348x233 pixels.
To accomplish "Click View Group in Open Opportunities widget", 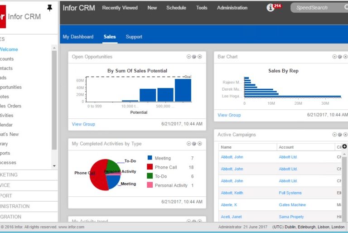I will (x=83, y=124).
